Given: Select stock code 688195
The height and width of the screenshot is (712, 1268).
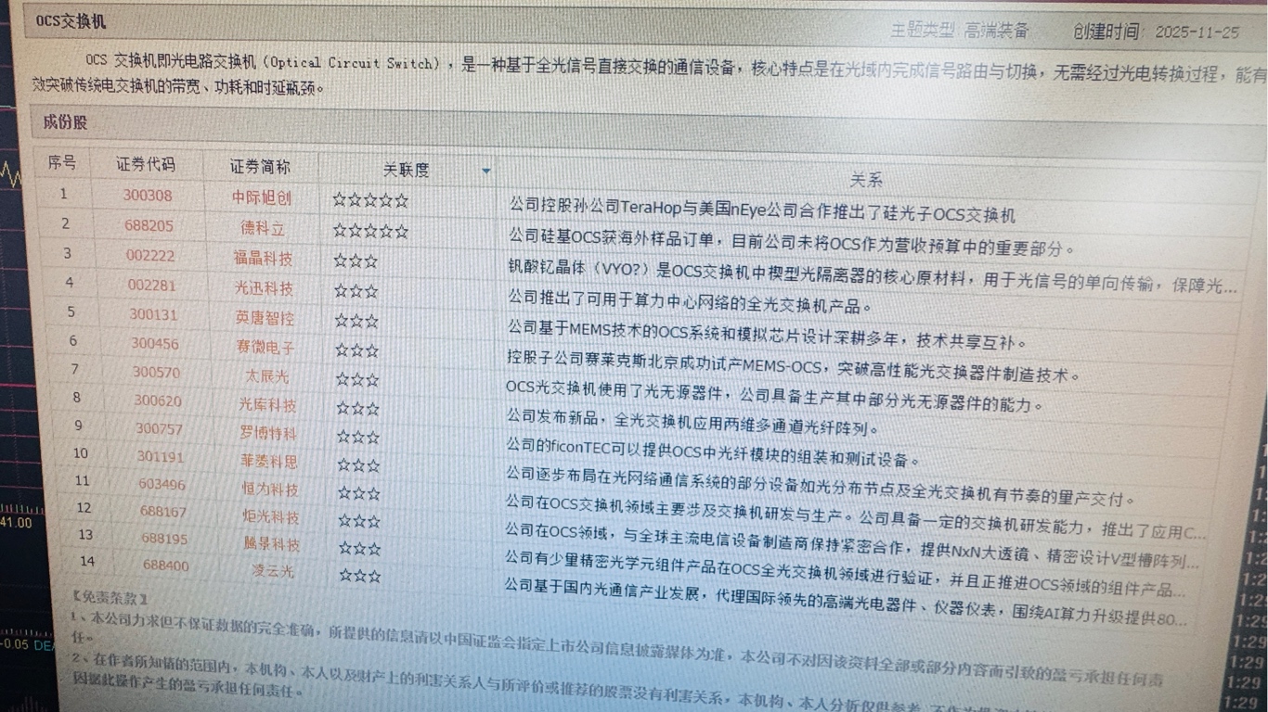Looking at the screenshot, I should (x=165, y=538).
